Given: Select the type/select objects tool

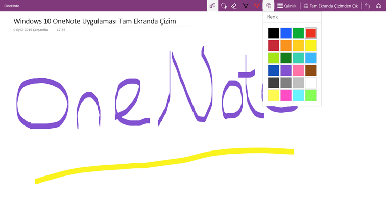Looking at the screenshot, I should click(212, 6).
